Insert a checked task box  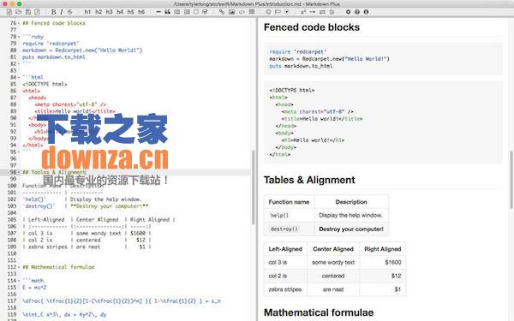[x=206, y=12]
